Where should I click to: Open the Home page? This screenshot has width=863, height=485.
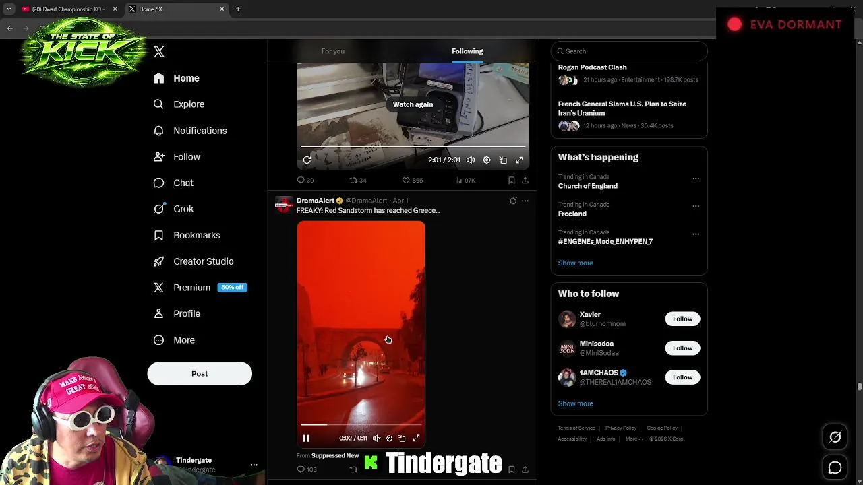click(176, 78)
